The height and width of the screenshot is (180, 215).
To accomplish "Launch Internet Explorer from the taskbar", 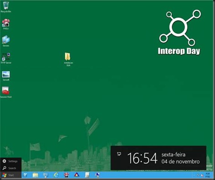I will click(56, 175).
